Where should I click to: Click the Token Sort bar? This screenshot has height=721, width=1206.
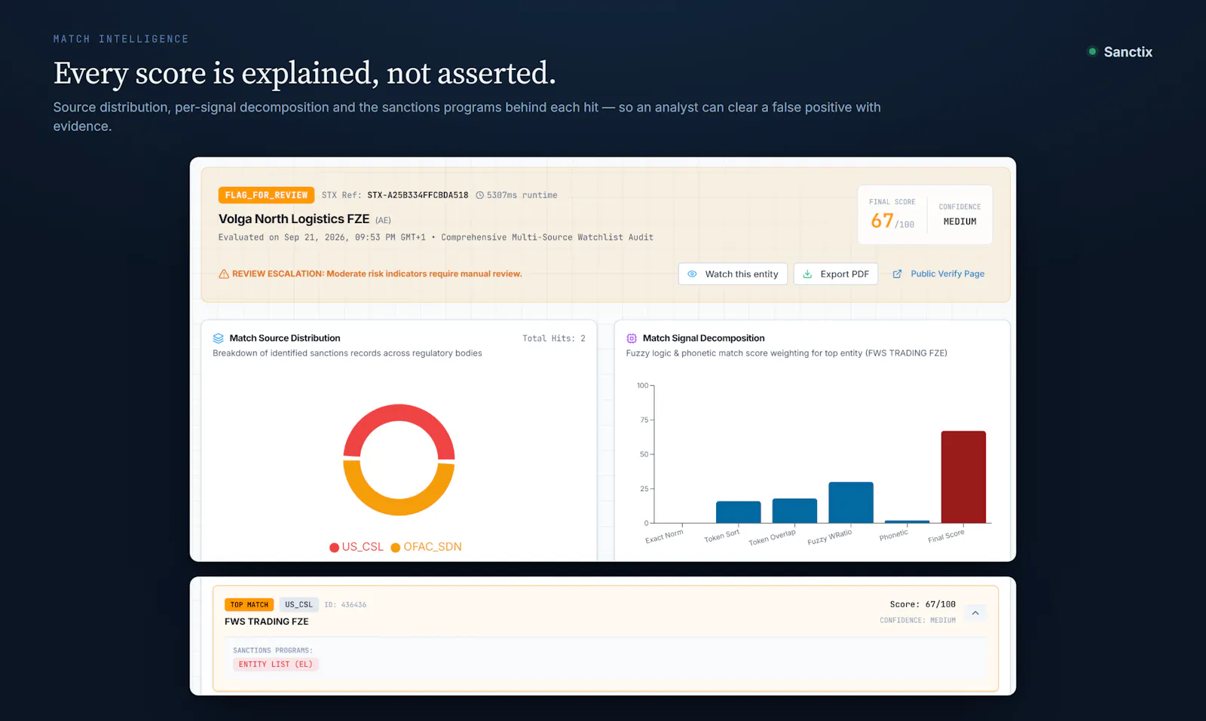click(739, 512)
